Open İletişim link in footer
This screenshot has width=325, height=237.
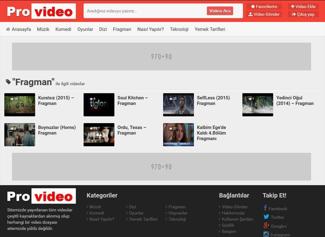coord(229,231)
